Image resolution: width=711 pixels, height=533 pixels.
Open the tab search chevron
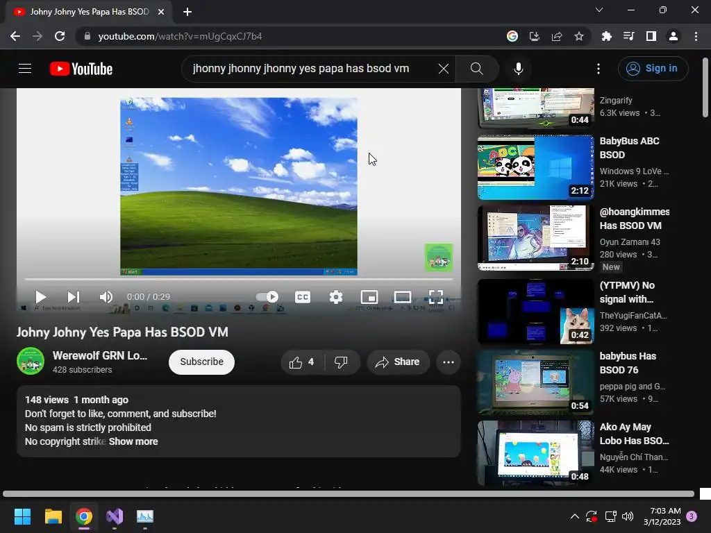pos(599,10)
